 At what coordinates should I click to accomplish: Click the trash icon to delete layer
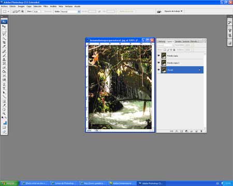click(201, 131)
